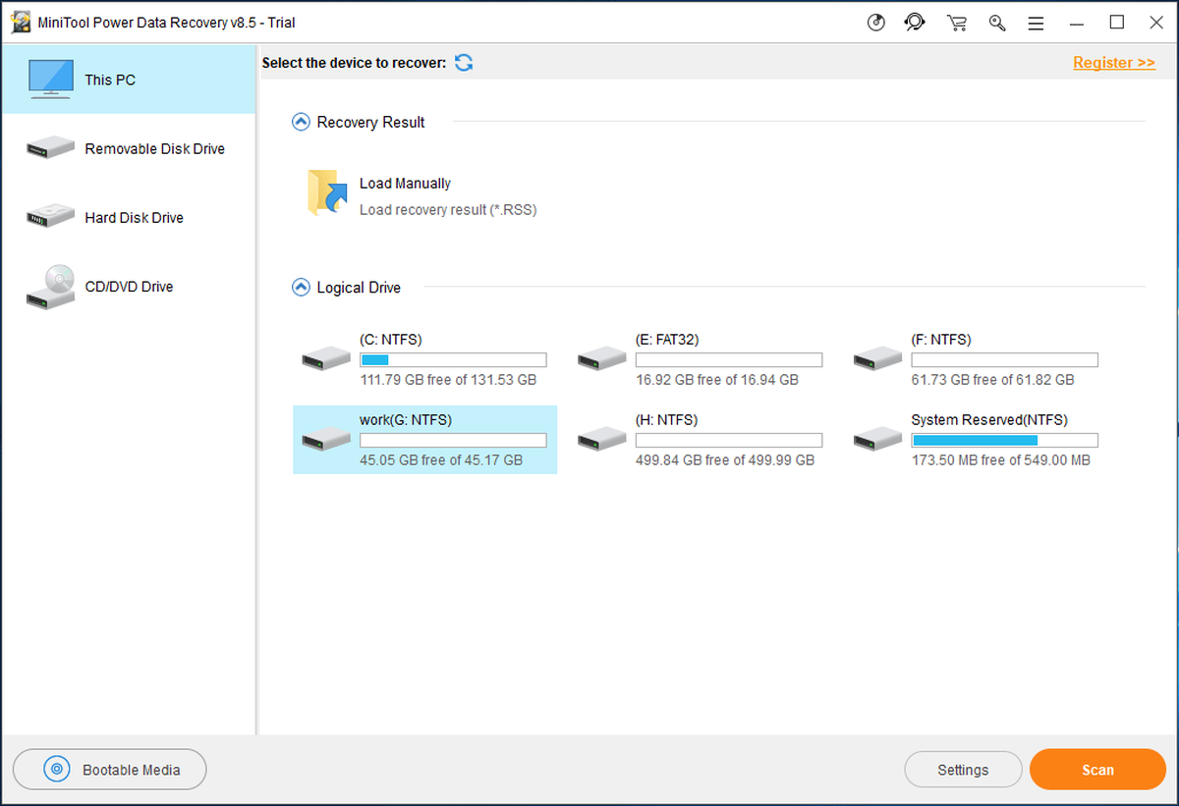Screen dimensions: 1179x806
Task: Collapse the Recovery Result section
Action: (x=301, y=122)
